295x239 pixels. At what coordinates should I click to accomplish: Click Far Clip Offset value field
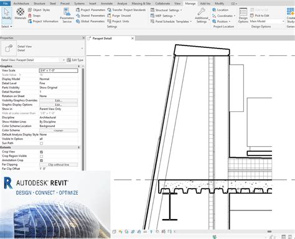click(x=59, y=169)
